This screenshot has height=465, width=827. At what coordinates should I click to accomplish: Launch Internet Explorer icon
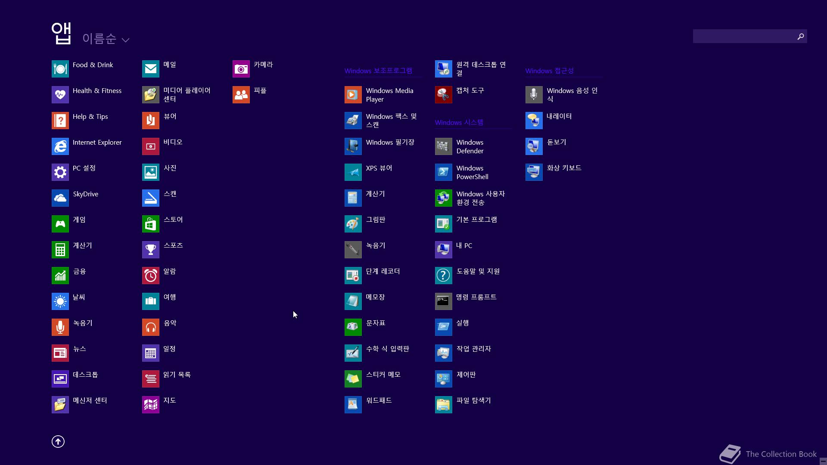(x=60, y=146)
